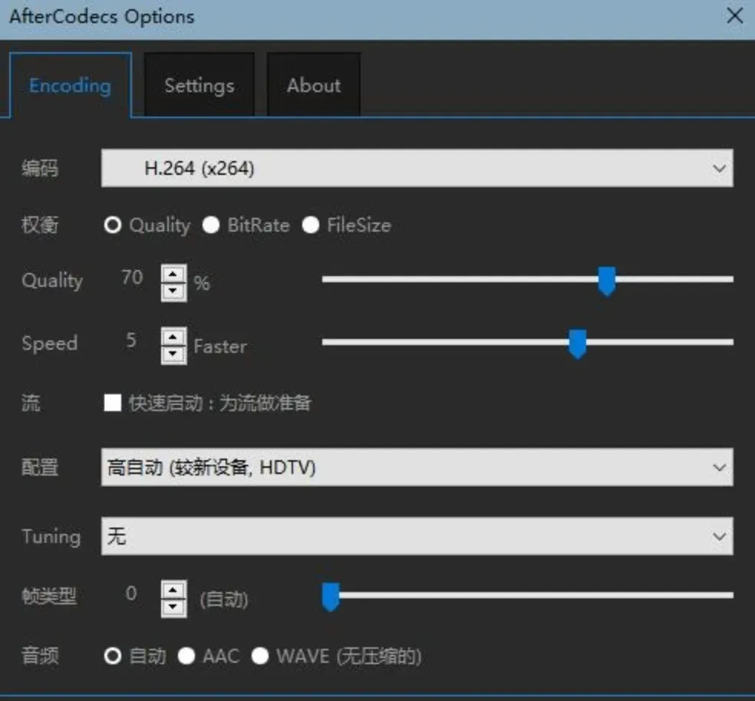
Task: Decrease Quality percent with down arrow
Action: coord(173,291)
